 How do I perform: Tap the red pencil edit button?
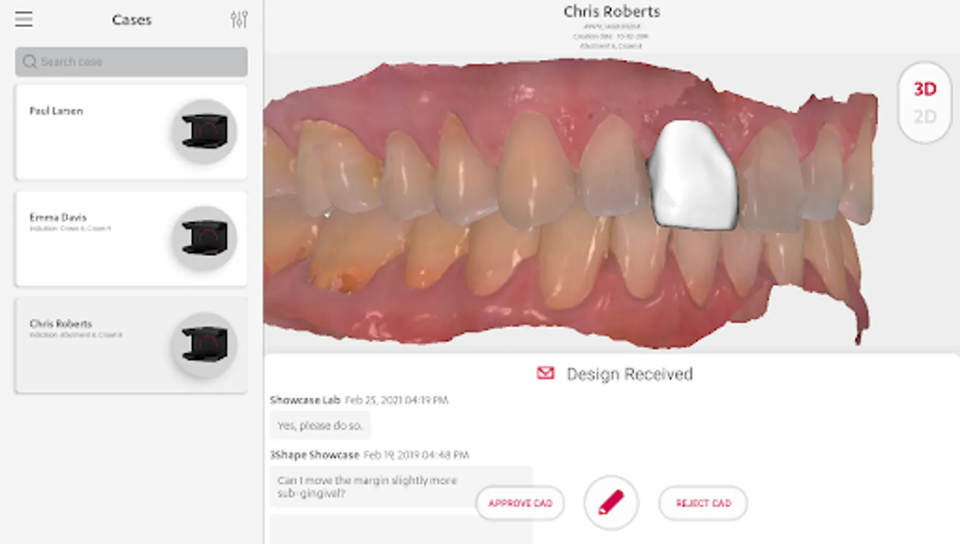click(611, 503)
